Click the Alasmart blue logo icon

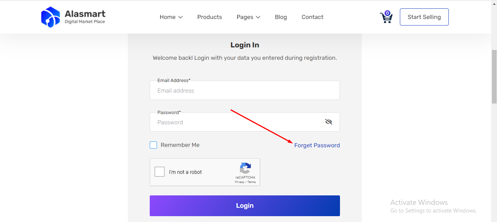pos(50,17)
